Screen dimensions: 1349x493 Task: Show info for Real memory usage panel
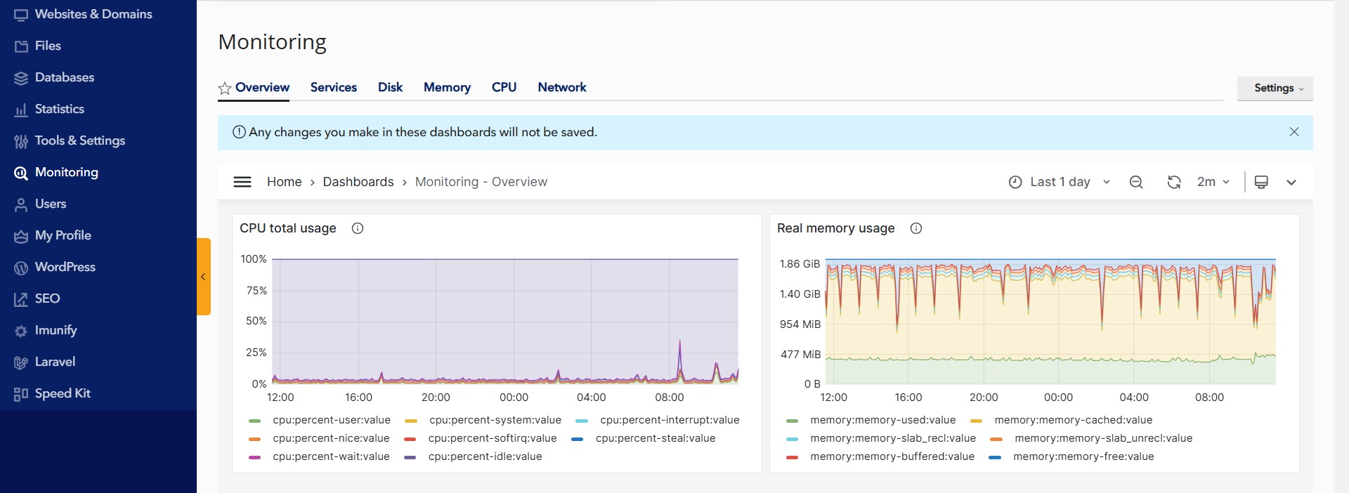916,228
